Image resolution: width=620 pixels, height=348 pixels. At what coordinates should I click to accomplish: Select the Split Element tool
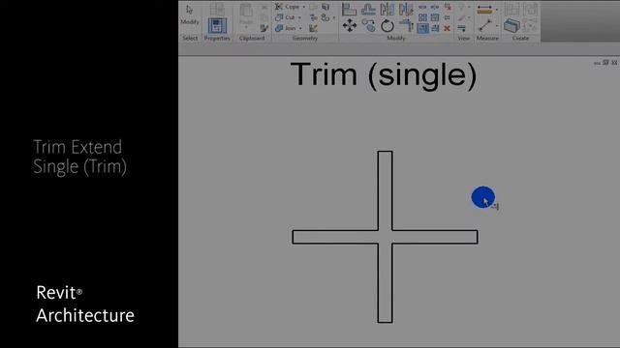[x=422, y=7]
